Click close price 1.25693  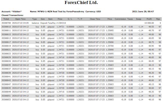pyautogui.click(x=110, y=57)
